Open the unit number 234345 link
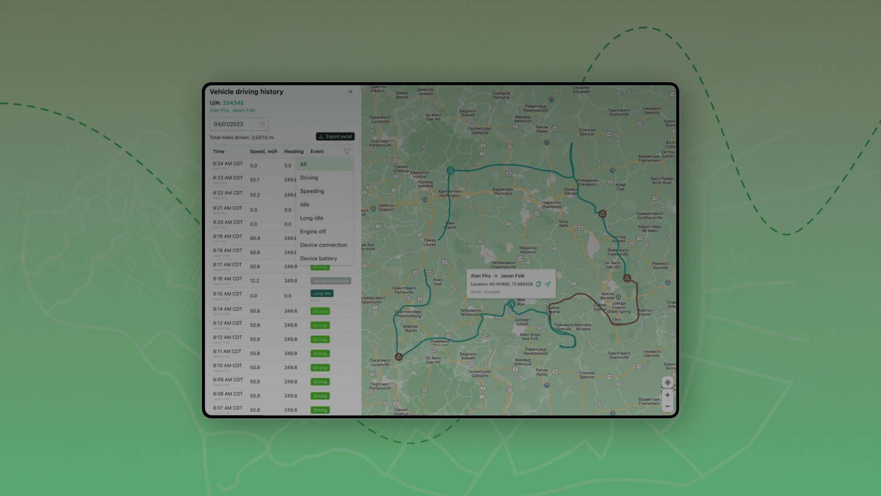The height and width of the screenshot is (496, 881). (x=233, y=103)
